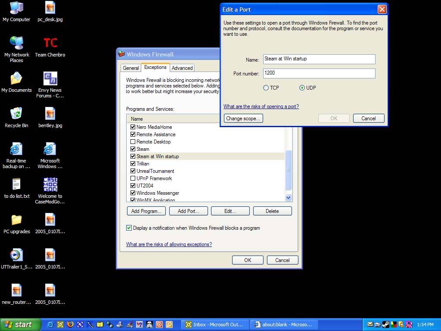Select the UTTrailer1 media file icon

click(16, 259)
